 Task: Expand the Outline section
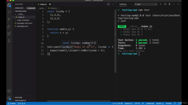(24, 97)
